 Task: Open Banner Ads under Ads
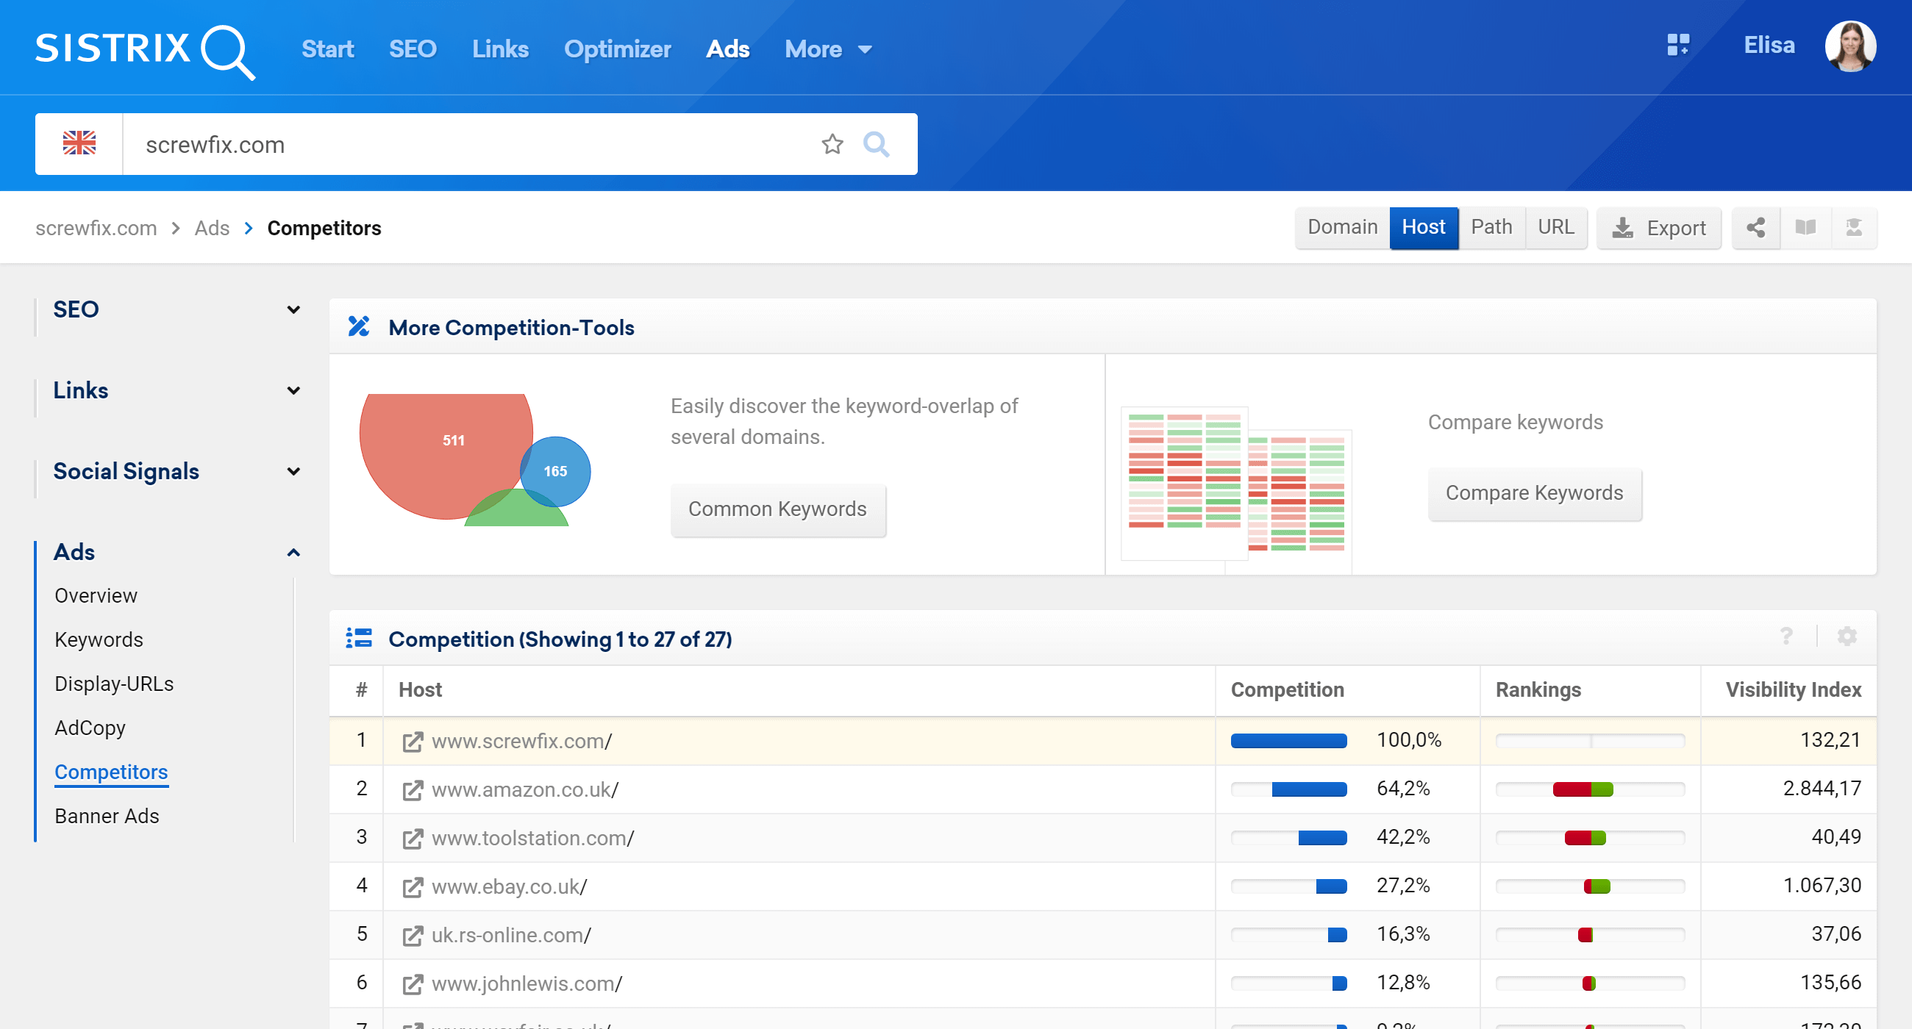(107, 816)
